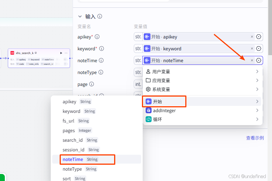Expand 循环 node variables

point(202,119)
